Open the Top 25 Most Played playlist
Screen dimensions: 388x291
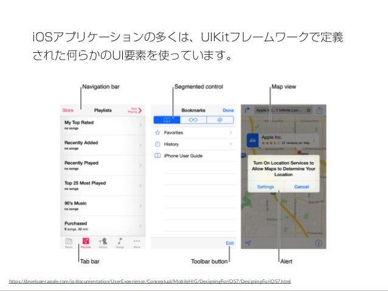(103, 186)
